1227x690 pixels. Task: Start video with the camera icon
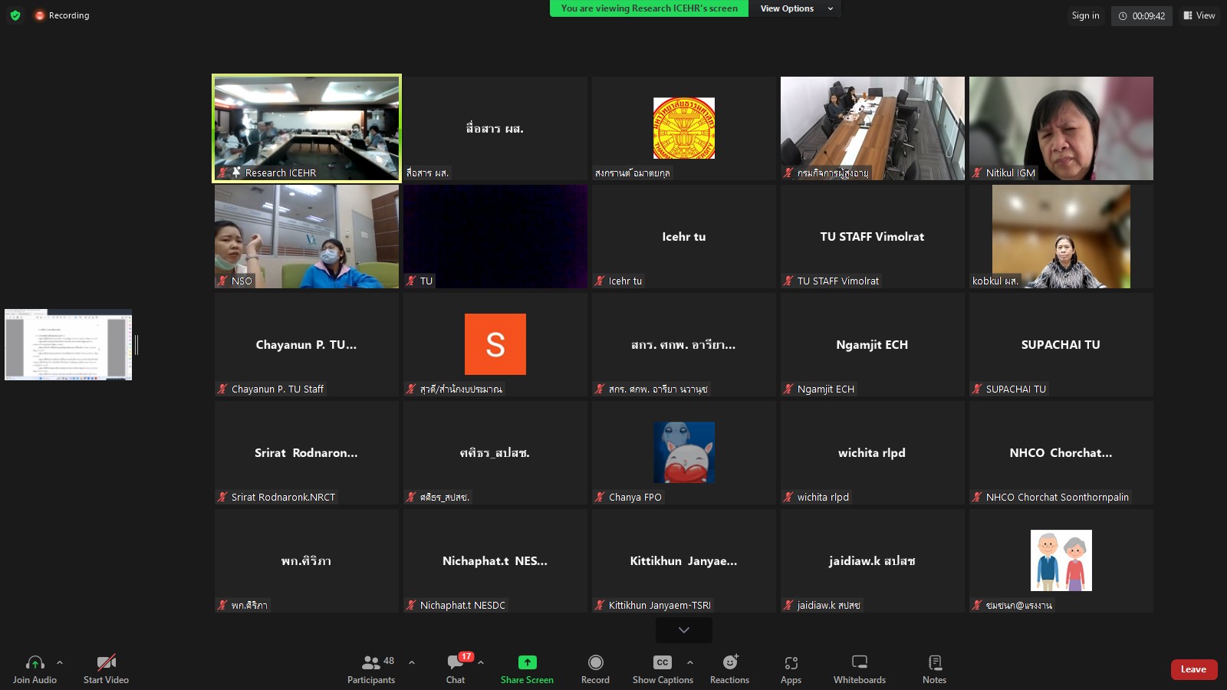pos(106,662)
